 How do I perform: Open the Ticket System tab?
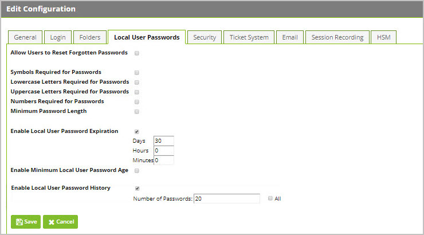coord(249,37)
